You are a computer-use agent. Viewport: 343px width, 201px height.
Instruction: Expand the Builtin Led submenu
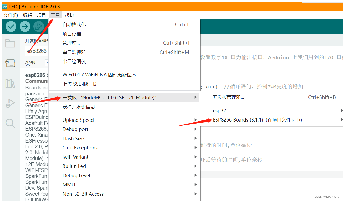coord(124,166)
